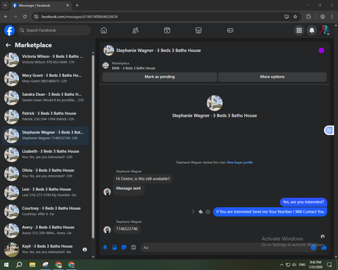Reply to the sent message arrow icon
Image resolution: width=338 pixels, height=270 pixels.
pyautogui.click(x=201, y=212)
